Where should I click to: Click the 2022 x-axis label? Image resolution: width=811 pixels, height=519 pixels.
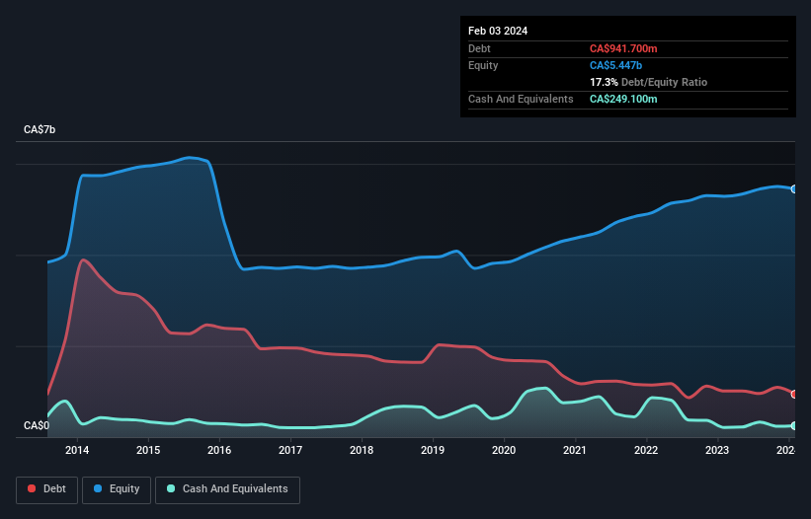click(x=646, y=450)
